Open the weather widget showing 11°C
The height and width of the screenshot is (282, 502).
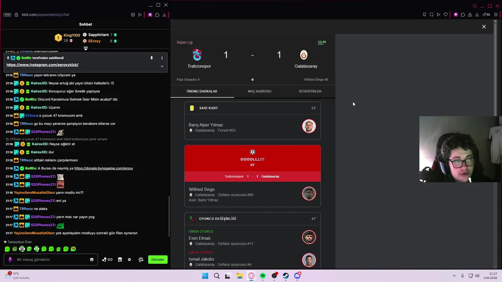17,276
